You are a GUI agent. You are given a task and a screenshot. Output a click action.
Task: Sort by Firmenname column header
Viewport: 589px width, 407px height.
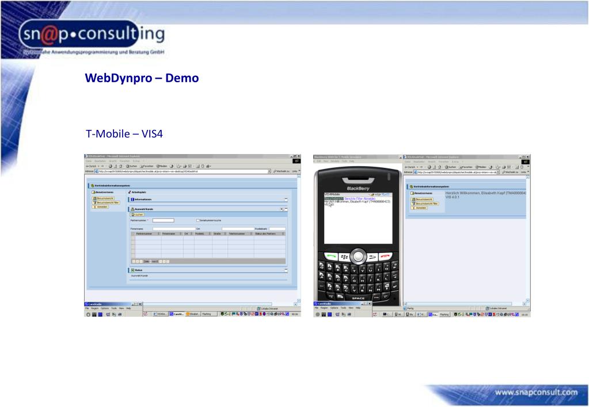coord(172,233)
